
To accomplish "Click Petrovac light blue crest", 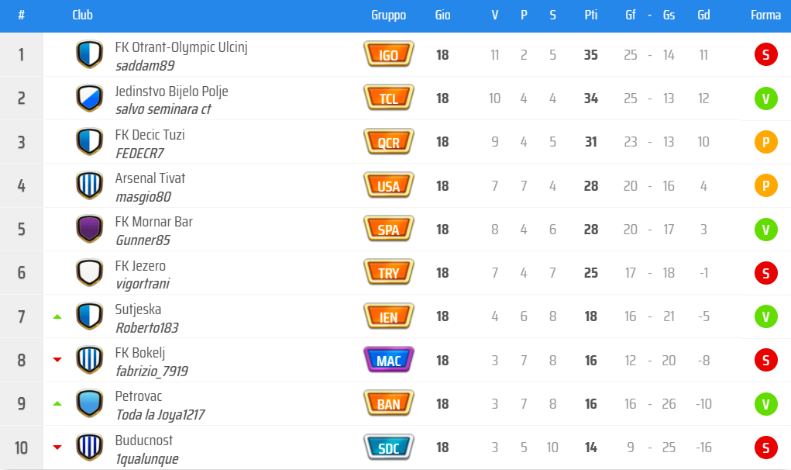I will 89,403.
